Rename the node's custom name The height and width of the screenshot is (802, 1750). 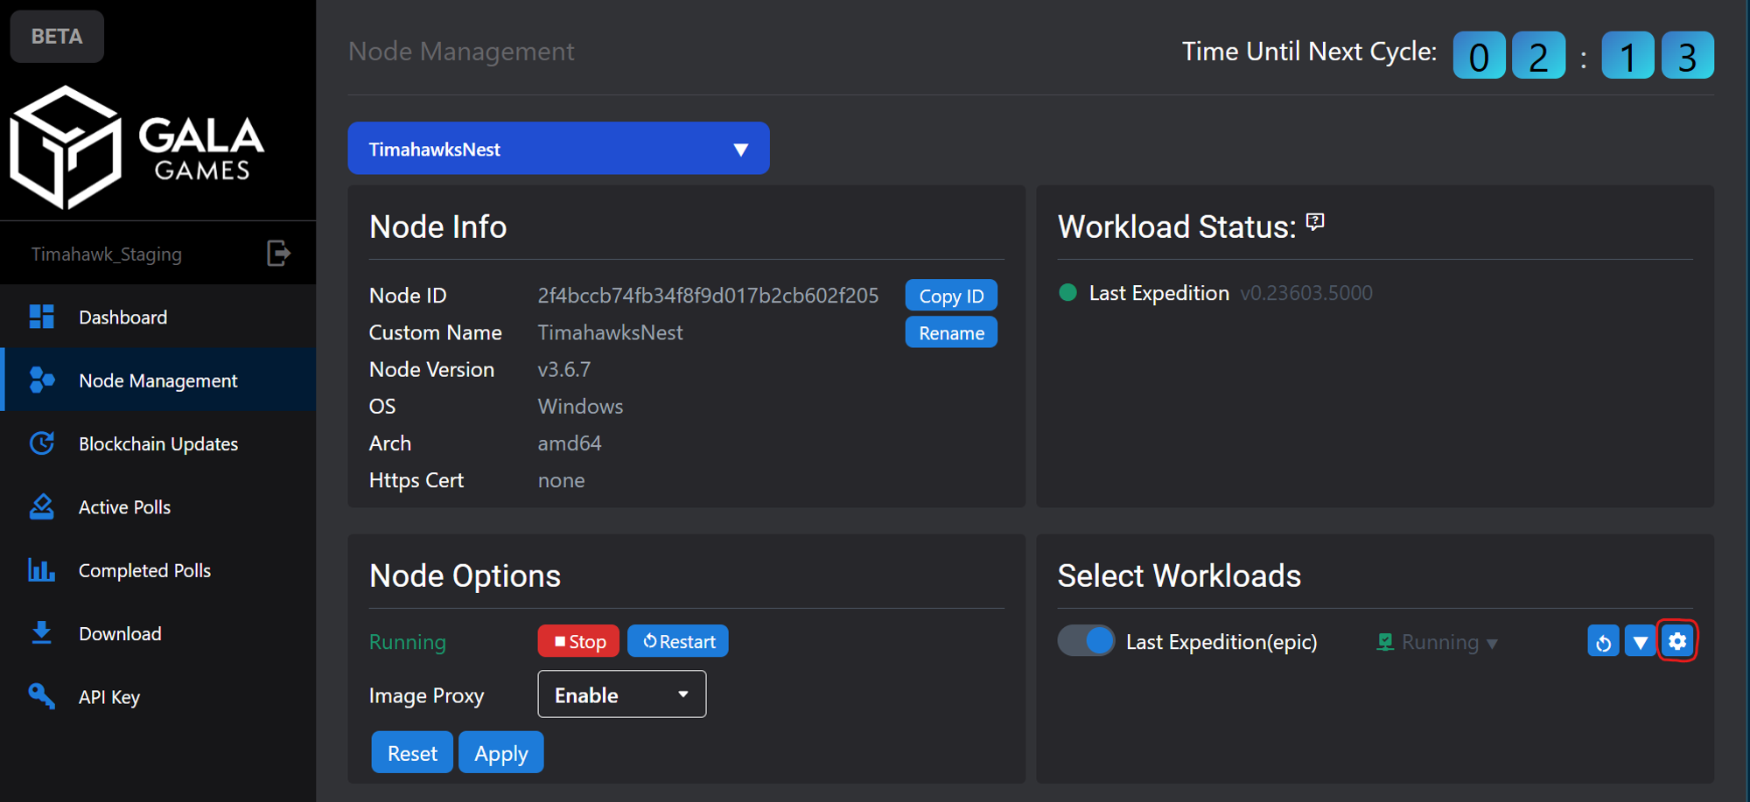pos(950,332)
